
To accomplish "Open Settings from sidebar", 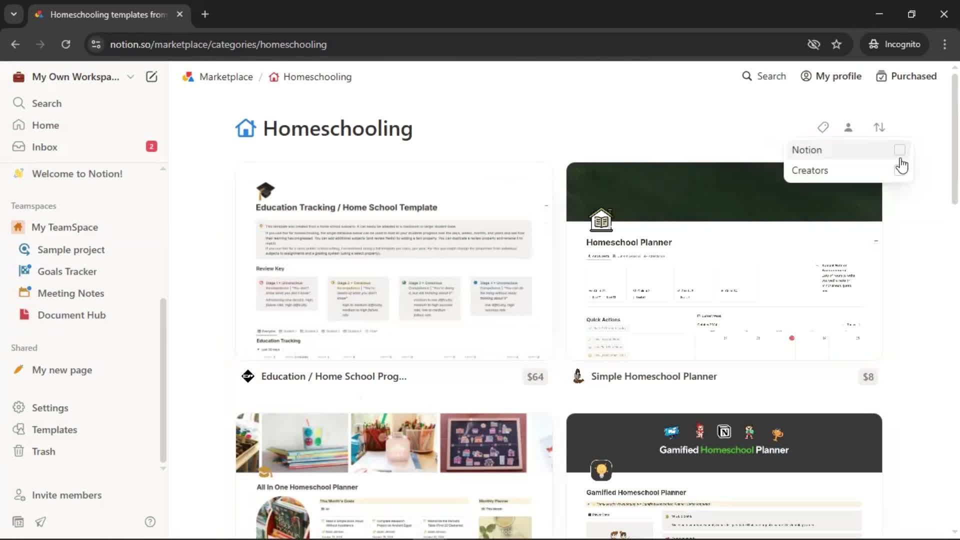I will pos(50,407).
